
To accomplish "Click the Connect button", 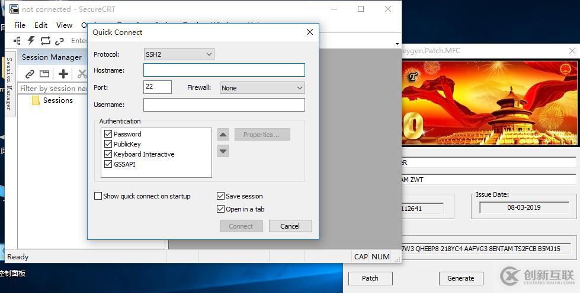I will [x=241, y=226].
